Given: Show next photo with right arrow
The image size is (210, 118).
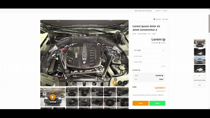Looking at the screenshot, I should click(x=126, y=53).
